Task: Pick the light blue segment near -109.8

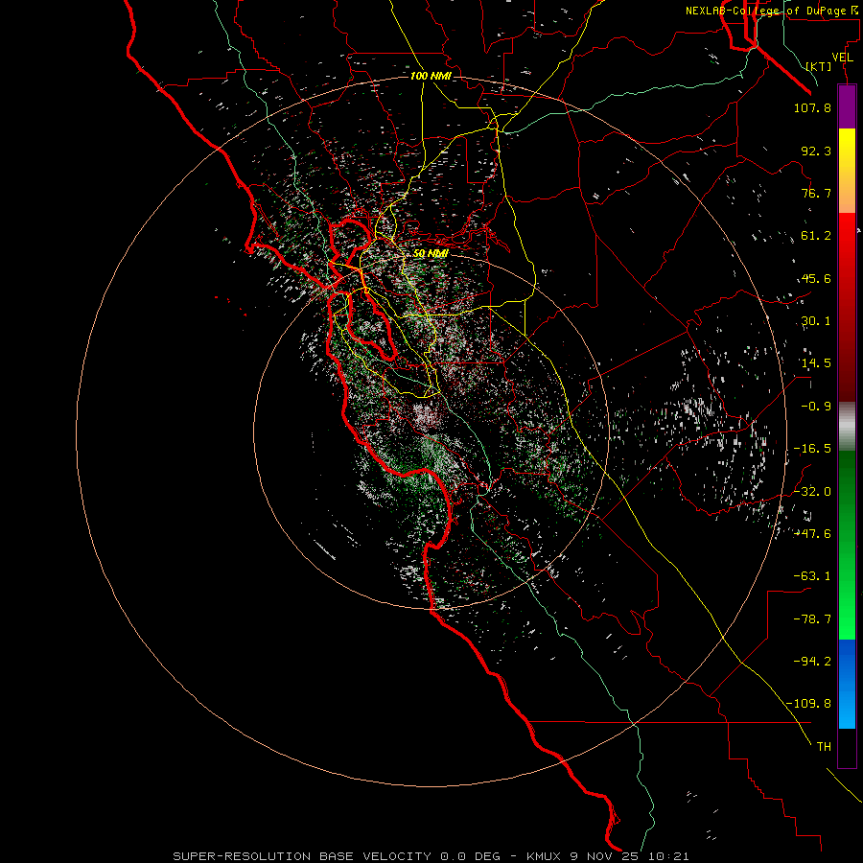Action: [x=847, y=708]
